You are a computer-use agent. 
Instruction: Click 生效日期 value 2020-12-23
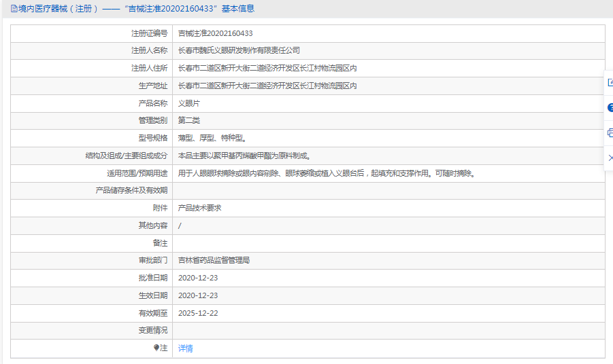click(198, 295)
